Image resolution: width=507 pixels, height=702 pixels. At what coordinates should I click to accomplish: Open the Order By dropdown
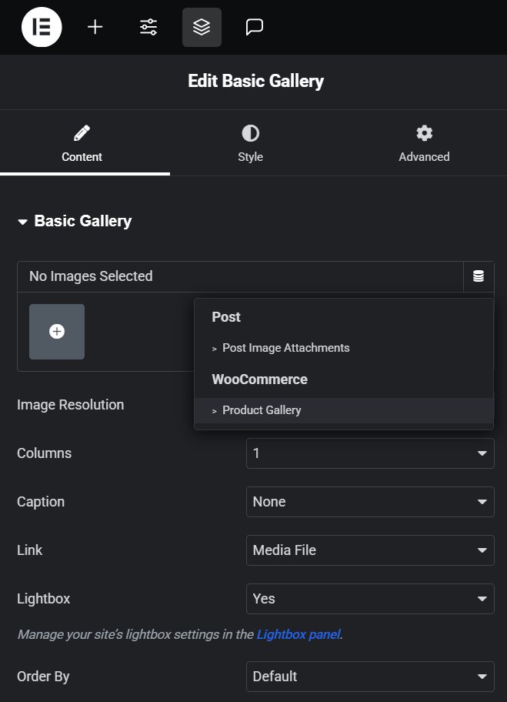(x=370, y=677)
